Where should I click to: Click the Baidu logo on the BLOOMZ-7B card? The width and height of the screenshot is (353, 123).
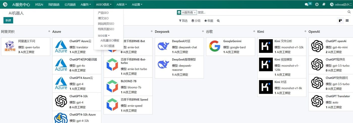click(x=112, y=86)
